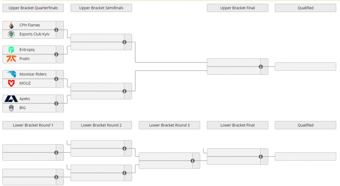This screenshot has width=340, height=186.
Task: Open info for CPH Flames vs Kyiv match
Action: tap(56, 30)
